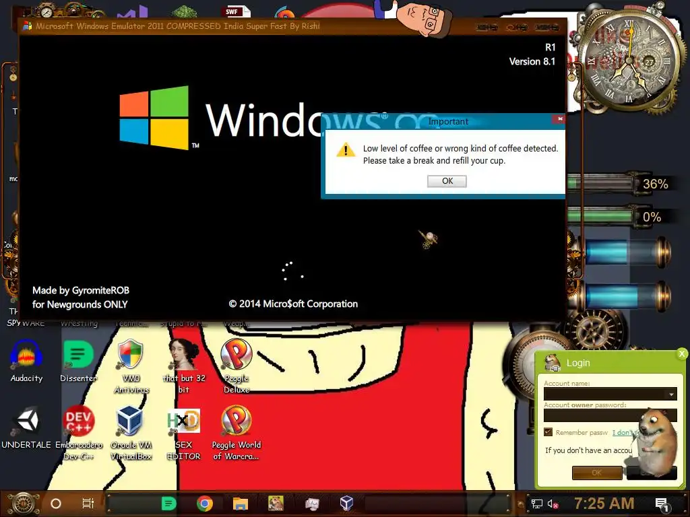
Task: Open the notification center icon
Action: click(x=662, y=504)
